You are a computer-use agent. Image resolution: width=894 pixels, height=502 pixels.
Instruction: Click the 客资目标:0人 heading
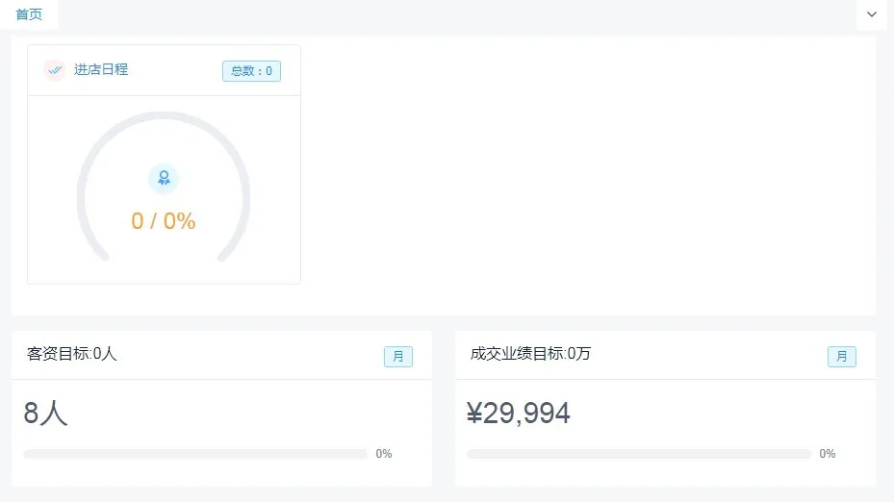click(x=72, y=354)
